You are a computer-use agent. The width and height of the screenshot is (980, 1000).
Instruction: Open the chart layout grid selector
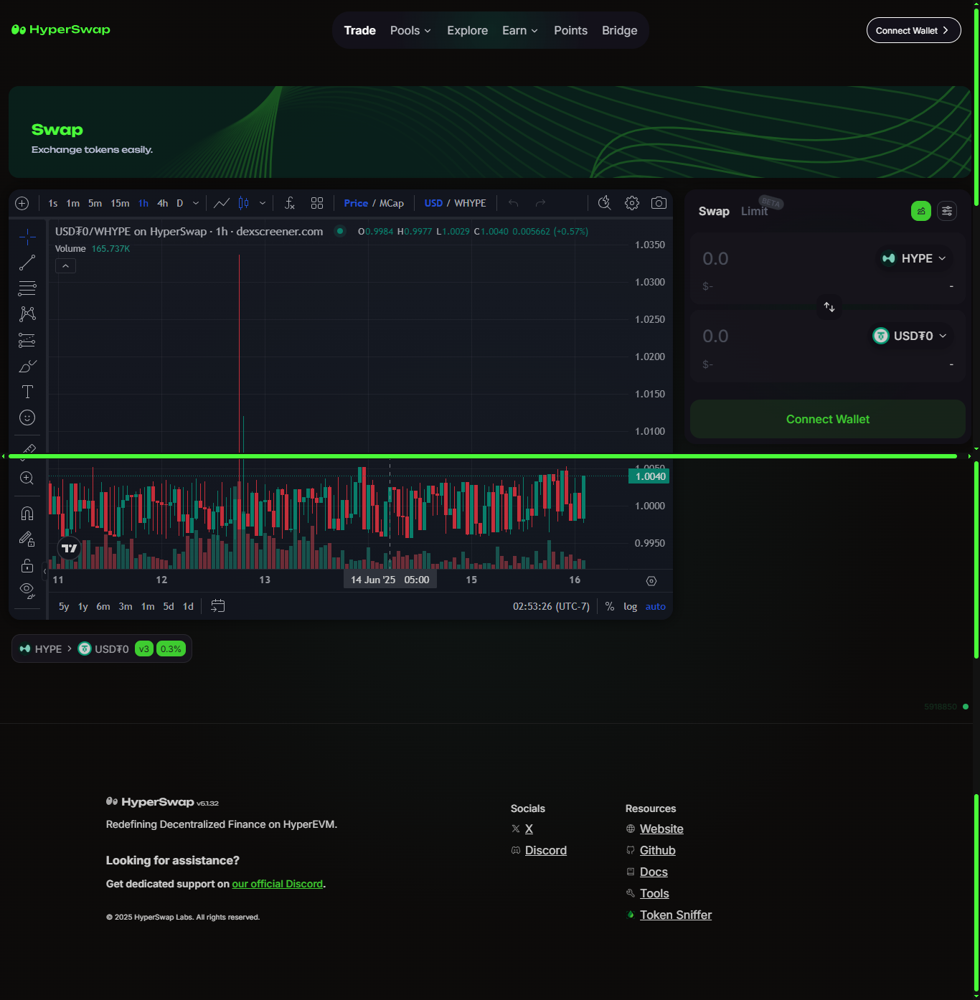point(317,203)
